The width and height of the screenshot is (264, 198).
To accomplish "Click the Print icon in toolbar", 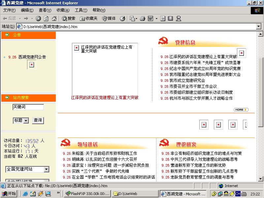I will 143,18.
